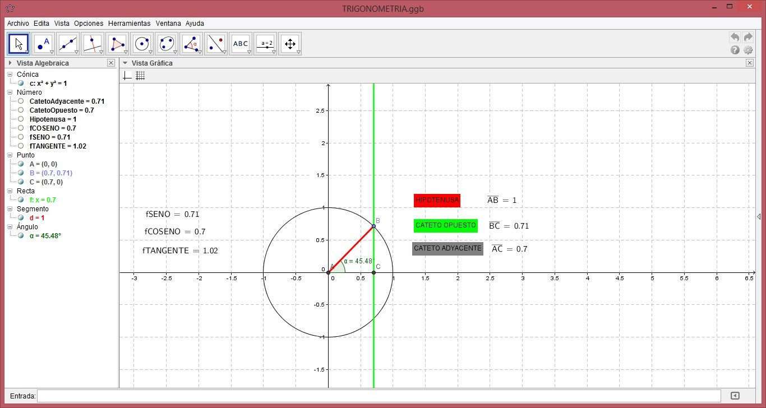
Task: Close the Vista Algebraica panel
Action: 110,63
